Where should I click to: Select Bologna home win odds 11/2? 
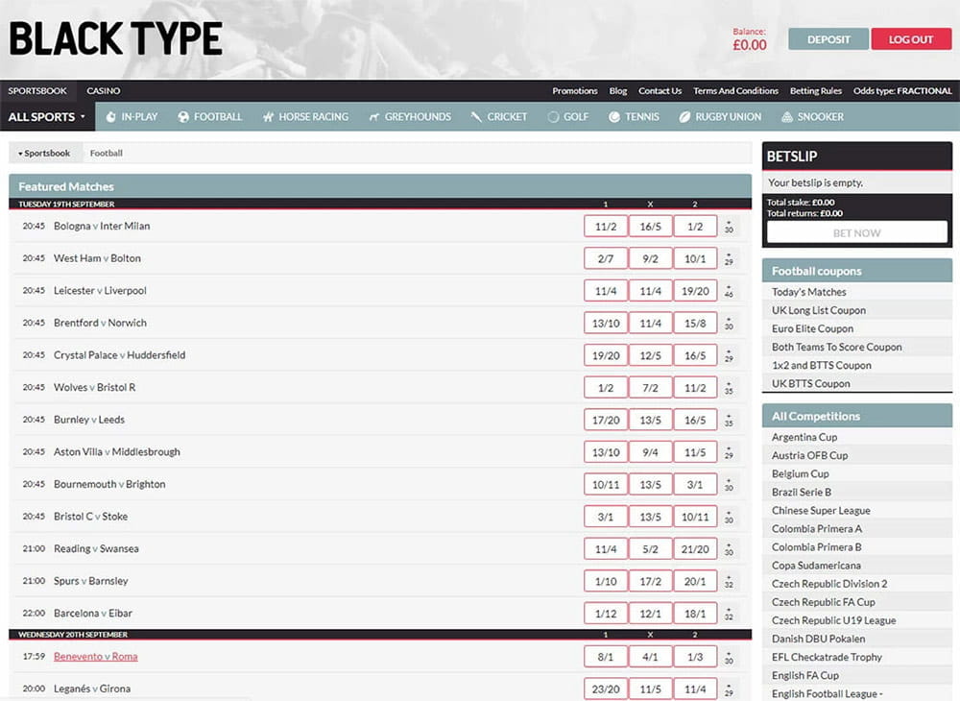click(606, 227)
